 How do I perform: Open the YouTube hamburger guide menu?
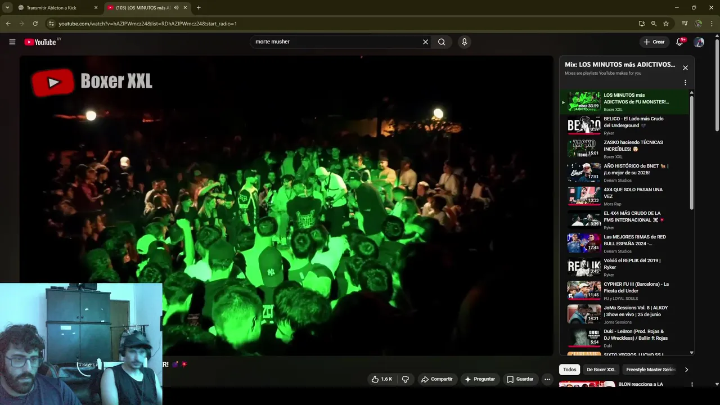(12, 42)
